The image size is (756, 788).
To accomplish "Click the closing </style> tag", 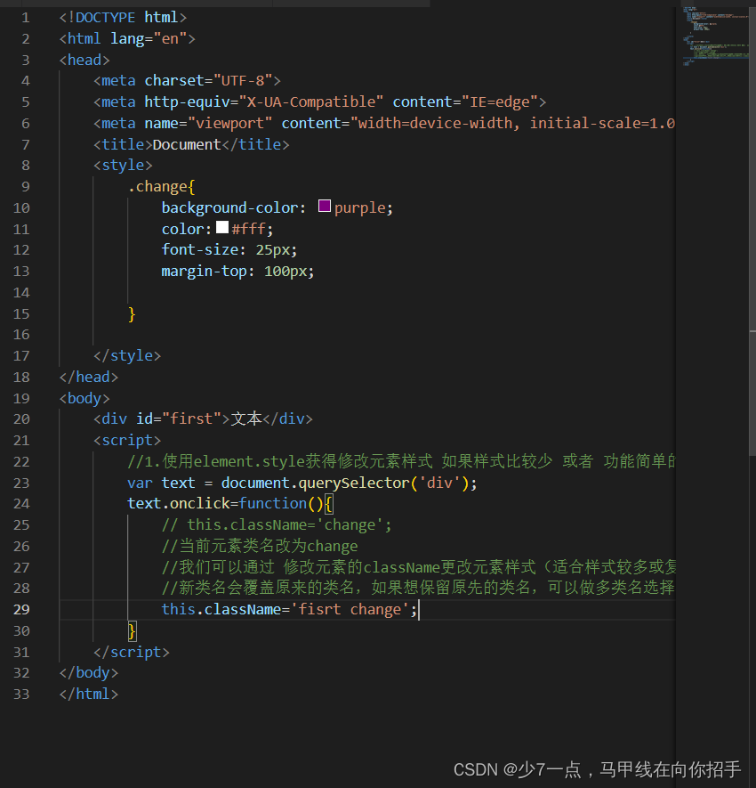I will [x=127, y=356].
